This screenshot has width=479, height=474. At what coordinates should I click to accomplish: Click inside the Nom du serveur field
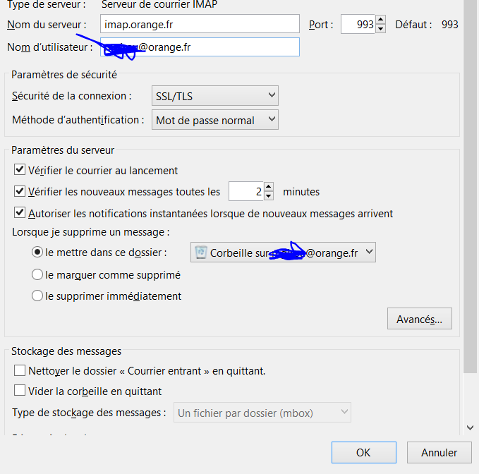(200, 24)
